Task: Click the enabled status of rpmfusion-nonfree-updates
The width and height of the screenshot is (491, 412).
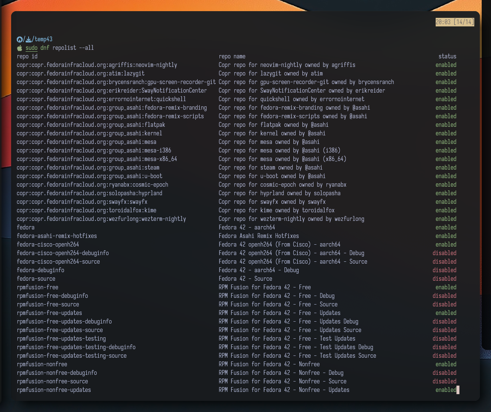Action: pyautogui.click(x=446, y=390)
